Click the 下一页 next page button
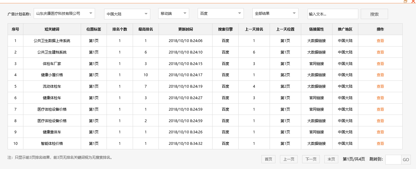Image resolution: width=416 pixels, height=169 pixels. pos(311,159)
